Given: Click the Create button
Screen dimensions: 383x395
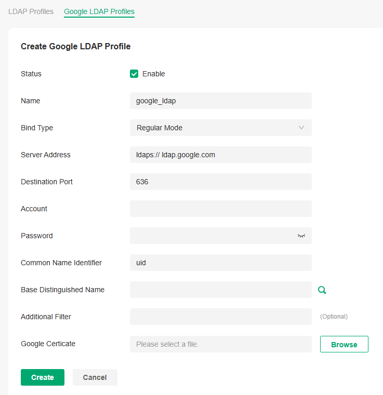Looking at the screenshot, I should click(x=43, y=377).
